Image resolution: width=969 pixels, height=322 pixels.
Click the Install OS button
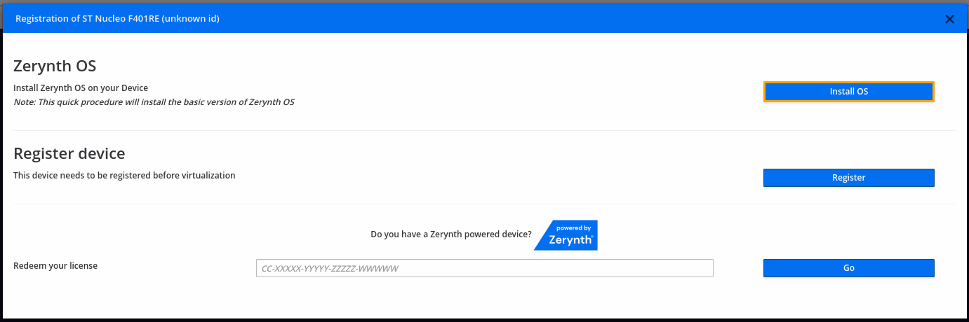point(848,92)
